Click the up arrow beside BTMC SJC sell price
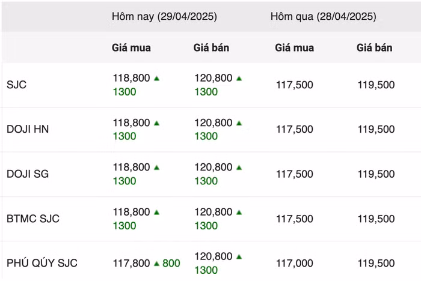The width and height of the screenshot is (421, 281). point(239,212)
